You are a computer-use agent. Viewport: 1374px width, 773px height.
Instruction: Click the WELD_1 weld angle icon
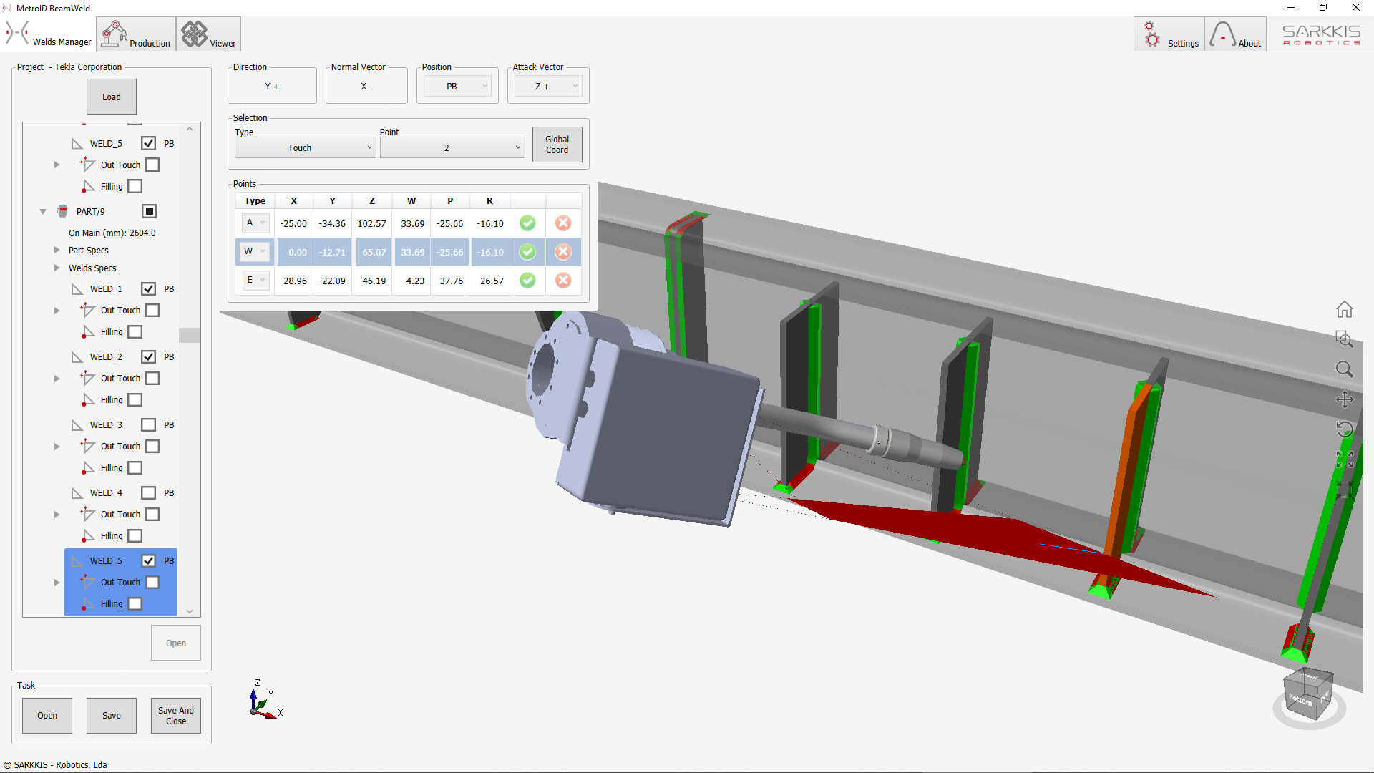[x=77, y=288]
